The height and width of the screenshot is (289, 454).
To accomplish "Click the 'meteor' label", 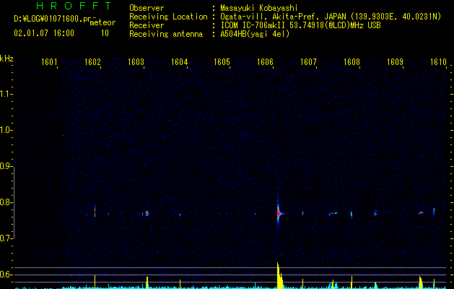I will [x=102, y=22].
